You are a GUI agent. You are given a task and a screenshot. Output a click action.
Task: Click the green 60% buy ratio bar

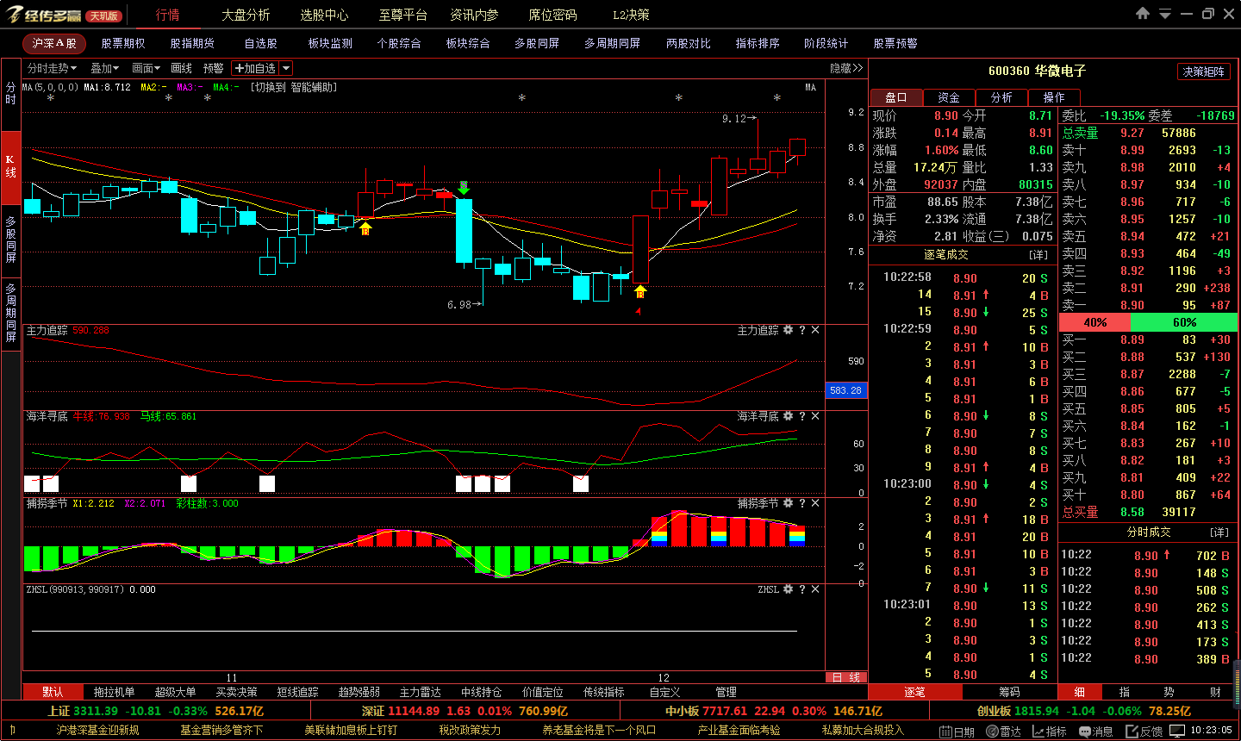[1184, 322]
